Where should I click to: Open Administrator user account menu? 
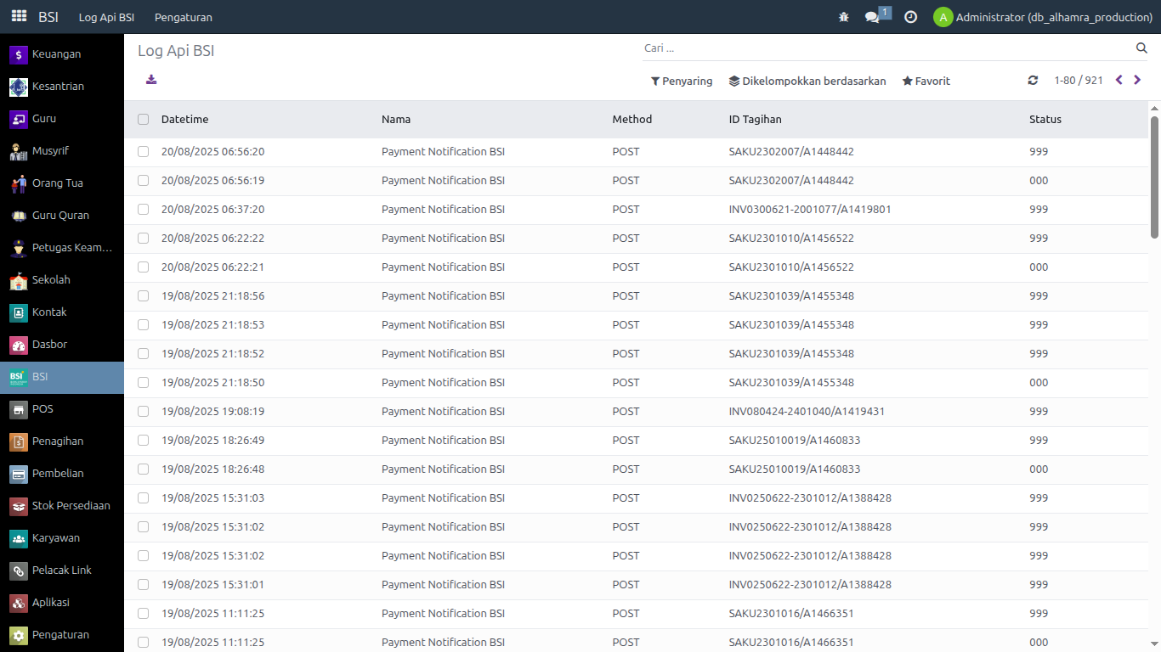pos(1043,17)
